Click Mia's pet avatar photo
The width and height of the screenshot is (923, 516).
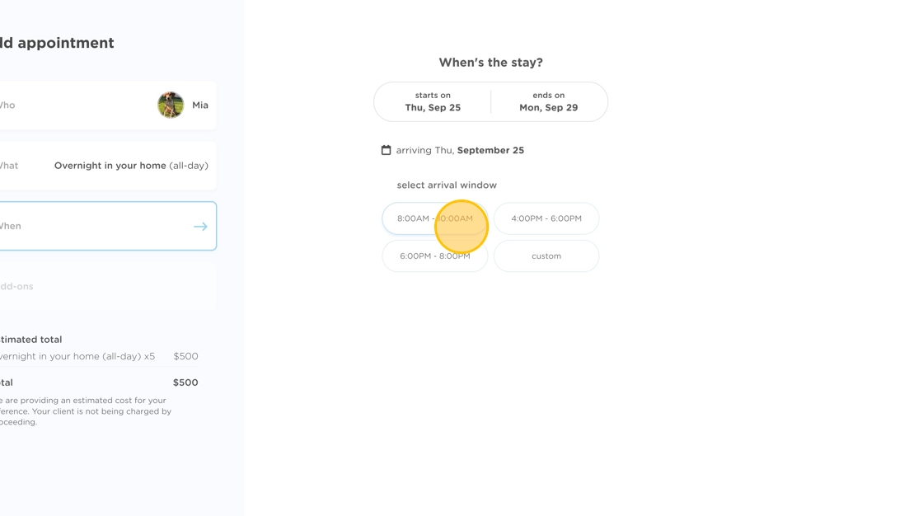point(171,105)
